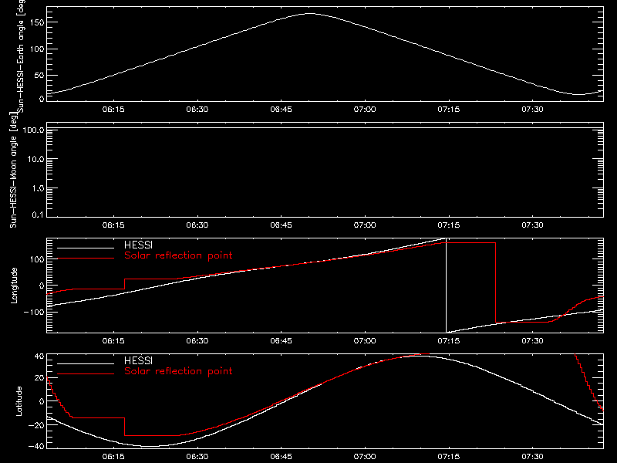Click red legend line in Latitude plot
The height and width of the screenshot is (463, 617).
[x=86, y=374]
